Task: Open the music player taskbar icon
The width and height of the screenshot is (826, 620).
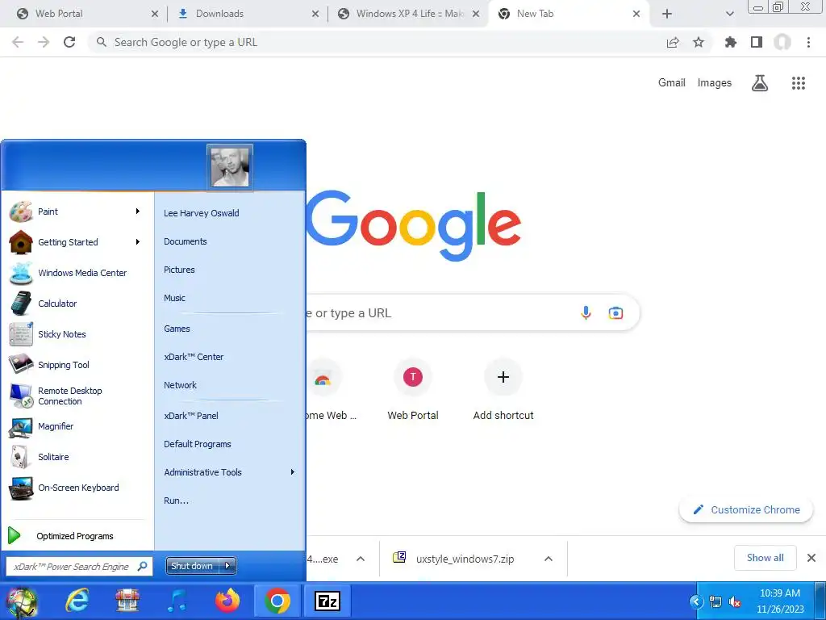Action: pyautogui.click(x=177, y=601)
